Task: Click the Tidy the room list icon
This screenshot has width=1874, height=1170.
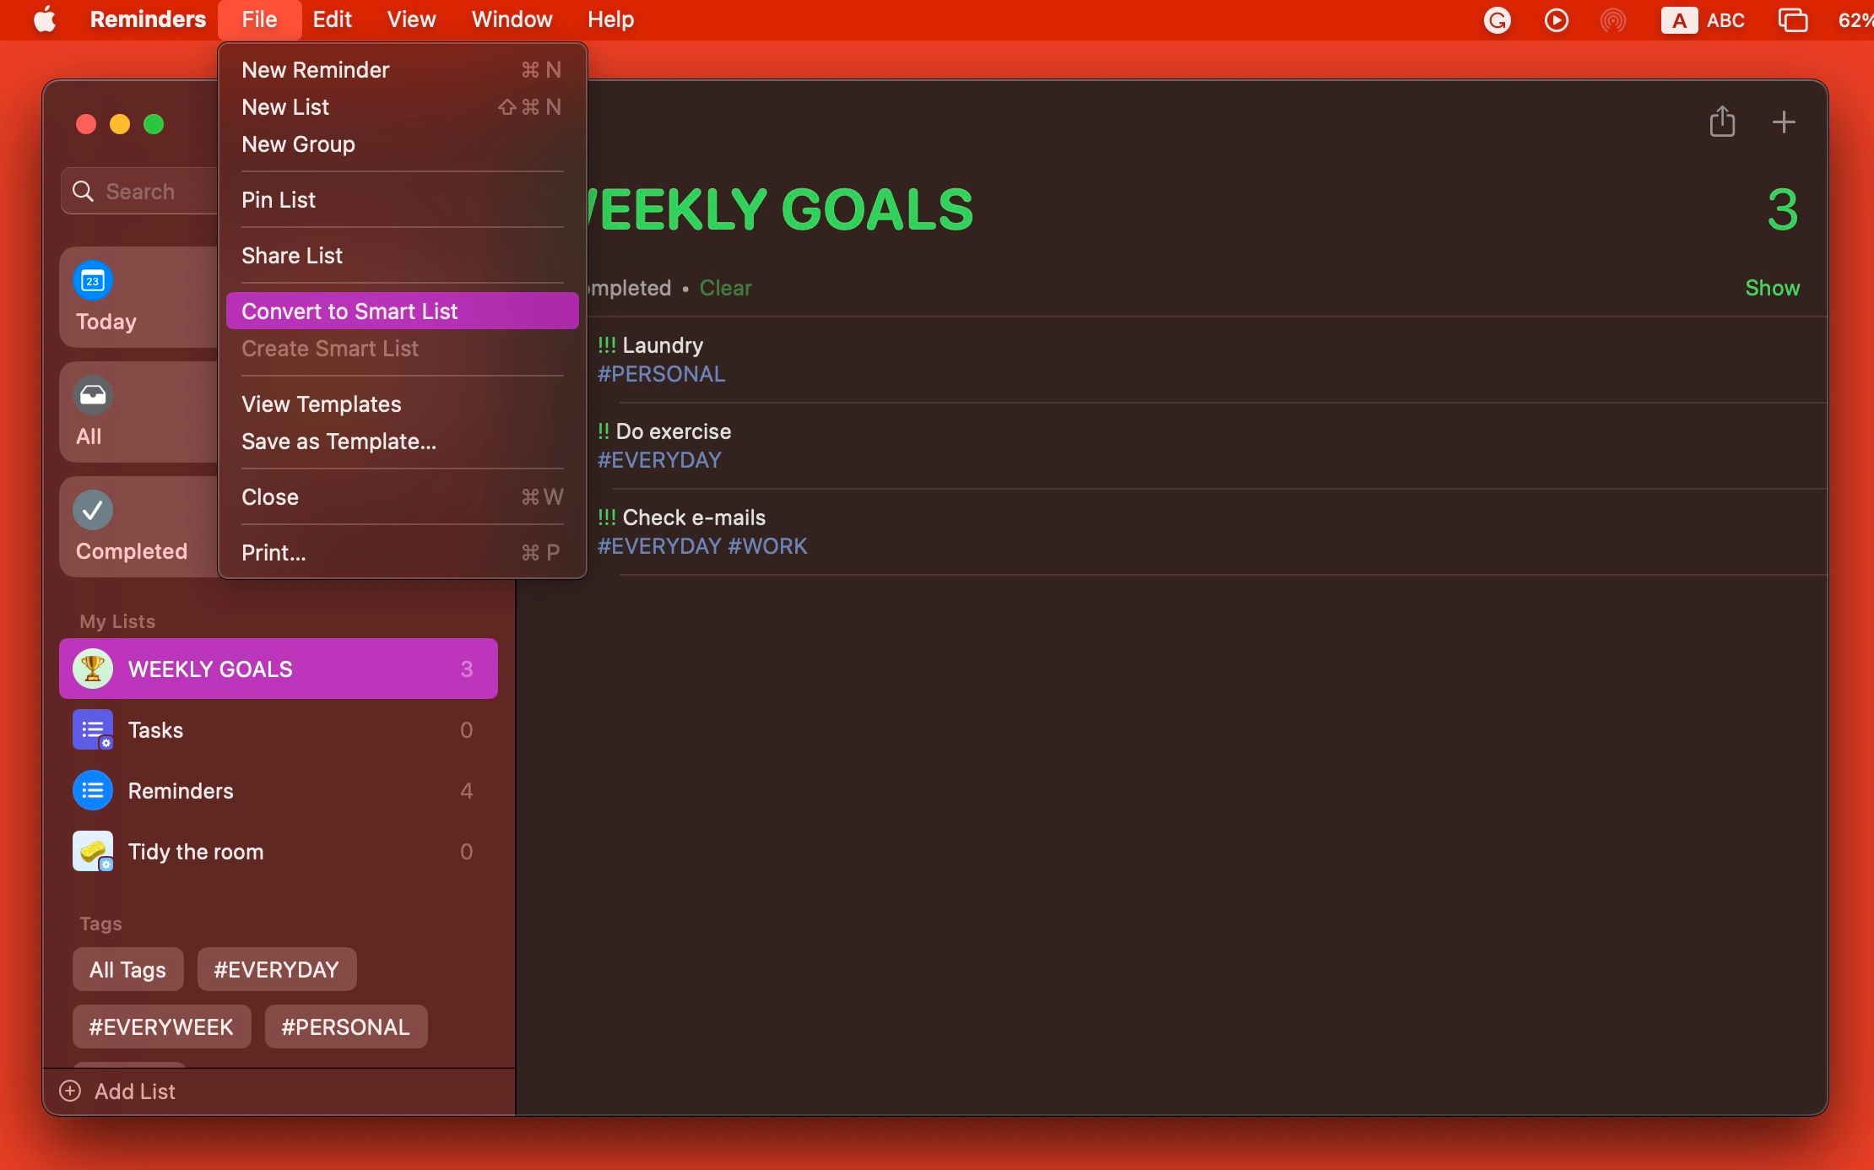Action: (92, 851)
